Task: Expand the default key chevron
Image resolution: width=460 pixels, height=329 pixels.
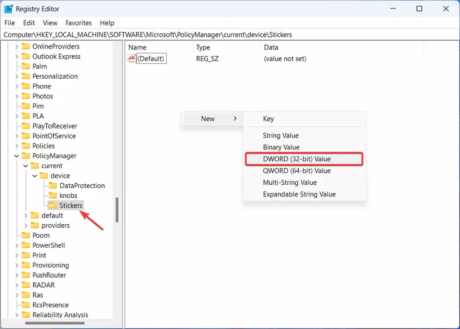Action: pyautogui.click(x=26, y=215)
